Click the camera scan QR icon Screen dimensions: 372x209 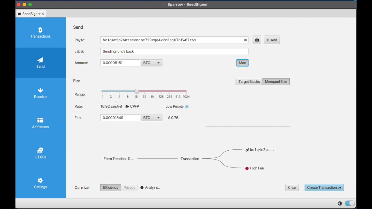[x=257, y=40]
